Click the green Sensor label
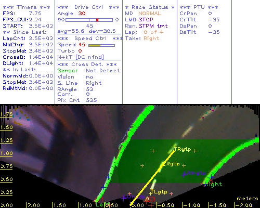Image resolution: width=260 pixels, height=208 pixels. (x=68, y=71)
